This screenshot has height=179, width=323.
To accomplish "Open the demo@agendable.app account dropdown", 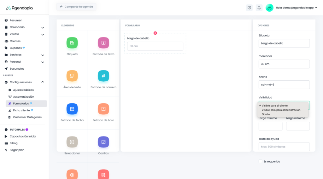I will (297, 8).
